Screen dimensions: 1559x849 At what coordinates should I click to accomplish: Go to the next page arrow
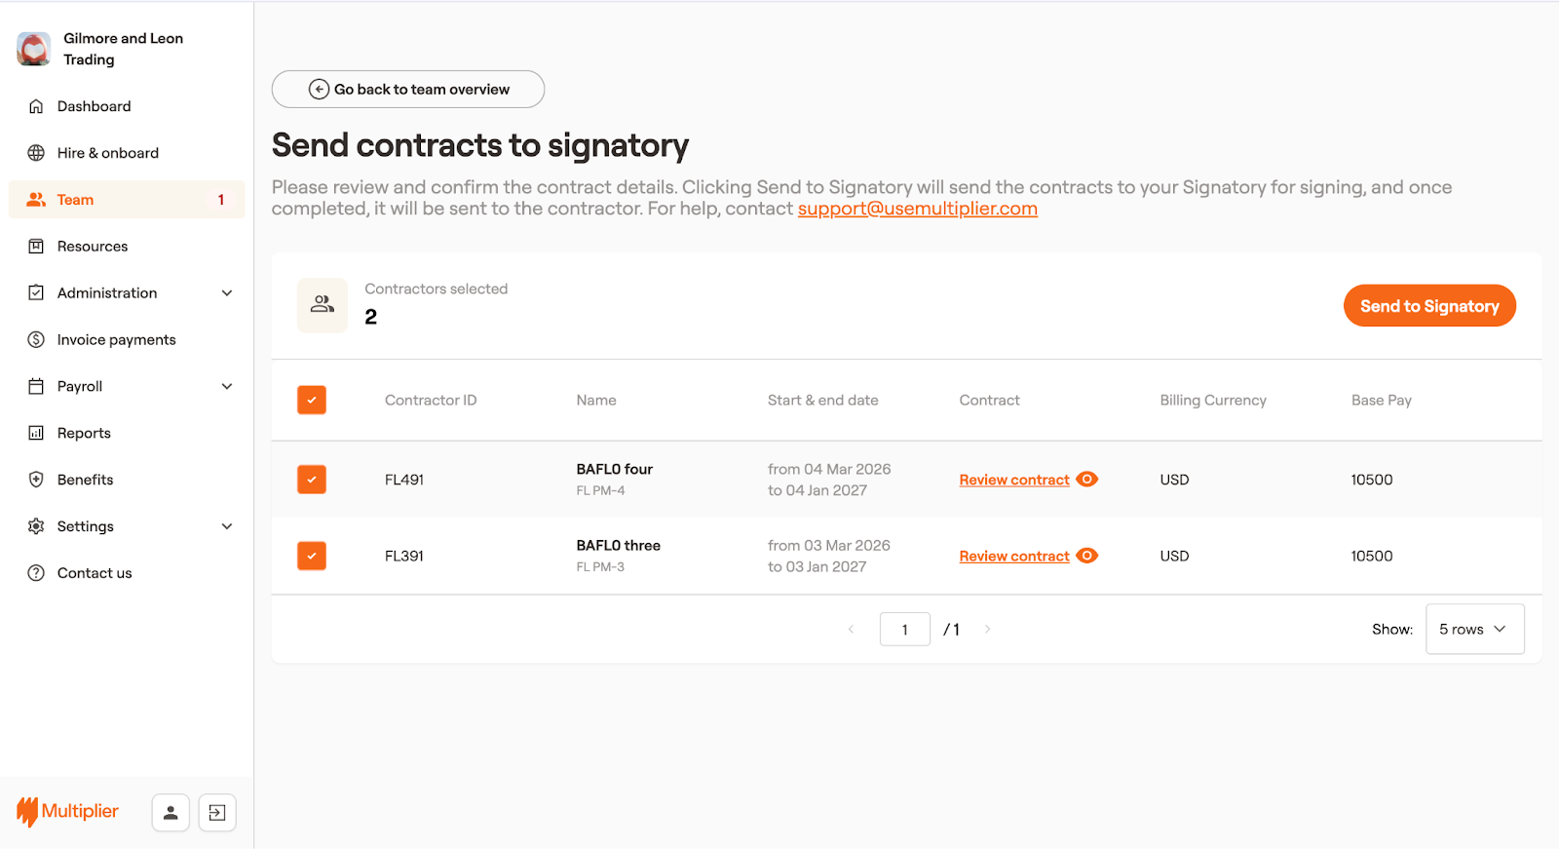[x=987, y=630]
